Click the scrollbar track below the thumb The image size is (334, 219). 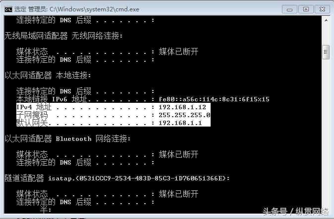coord(326,136)
